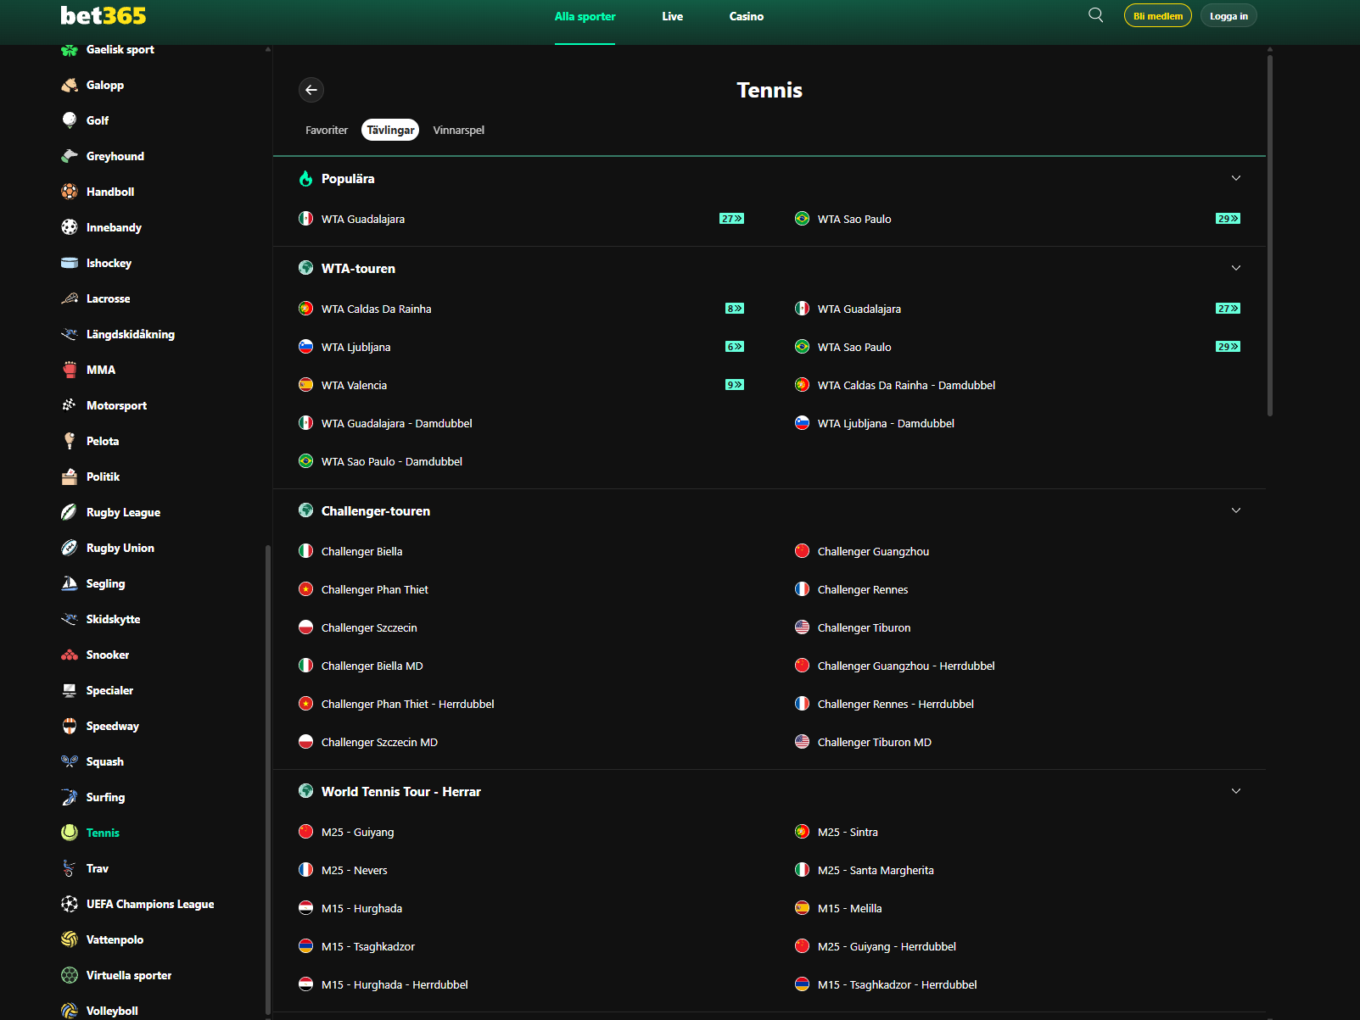Click the Motorsport flag icon

click(70, 405)
